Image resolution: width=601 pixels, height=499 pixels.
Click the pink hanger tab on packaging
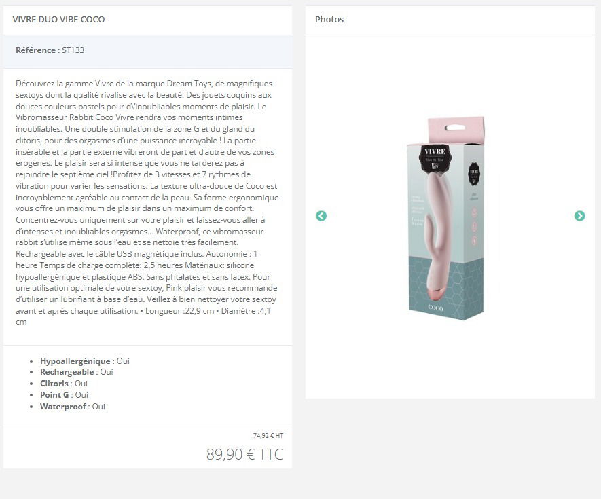456,129
